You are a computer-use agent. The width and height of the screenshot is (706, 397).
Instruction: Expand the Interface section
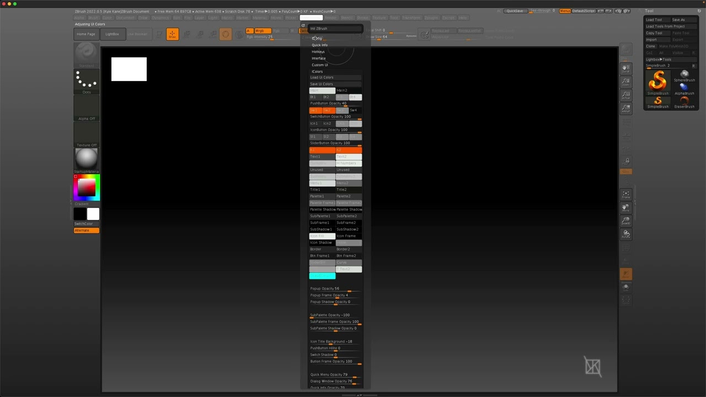click(319, 58)
